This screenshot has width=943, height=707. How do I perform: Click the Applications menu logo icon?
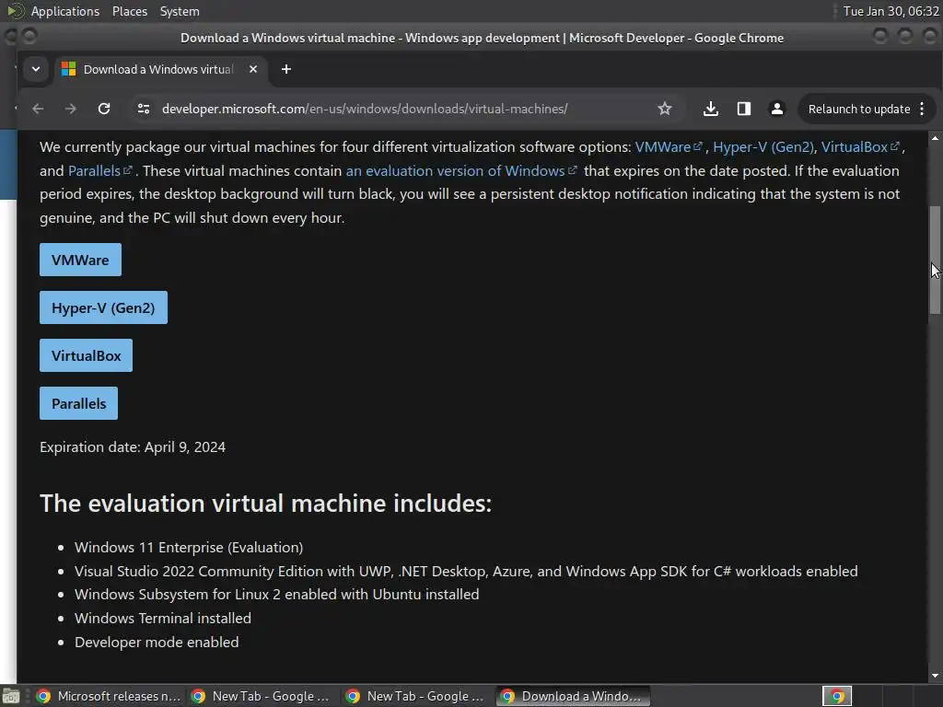click(x=15, y=11)
